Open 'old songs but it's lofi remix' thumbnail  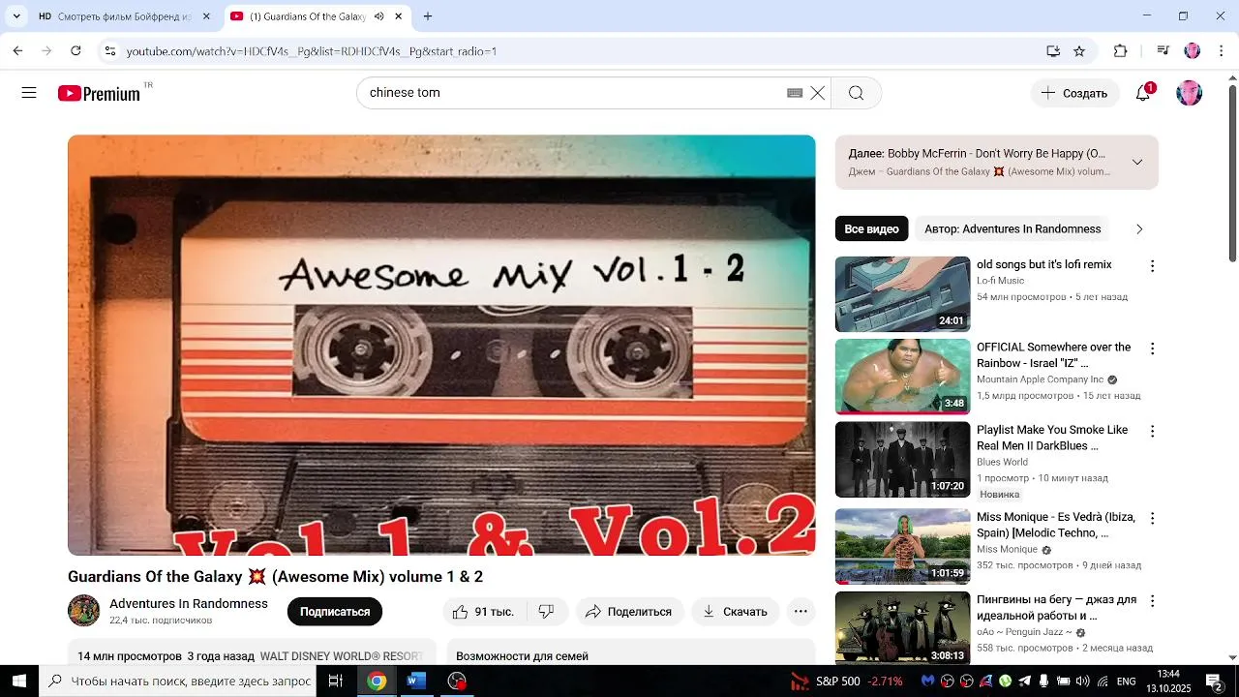(902, 293)
